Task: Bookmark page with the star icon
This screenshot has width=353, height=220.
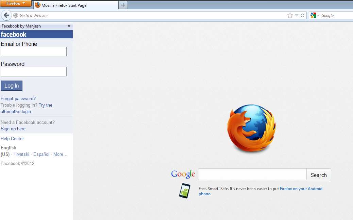Action: point(290,15)
